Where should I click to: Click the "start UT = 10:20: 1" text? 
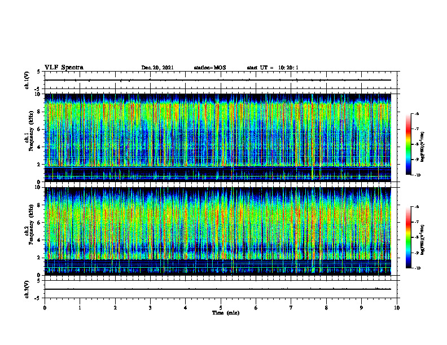[273, 68]
